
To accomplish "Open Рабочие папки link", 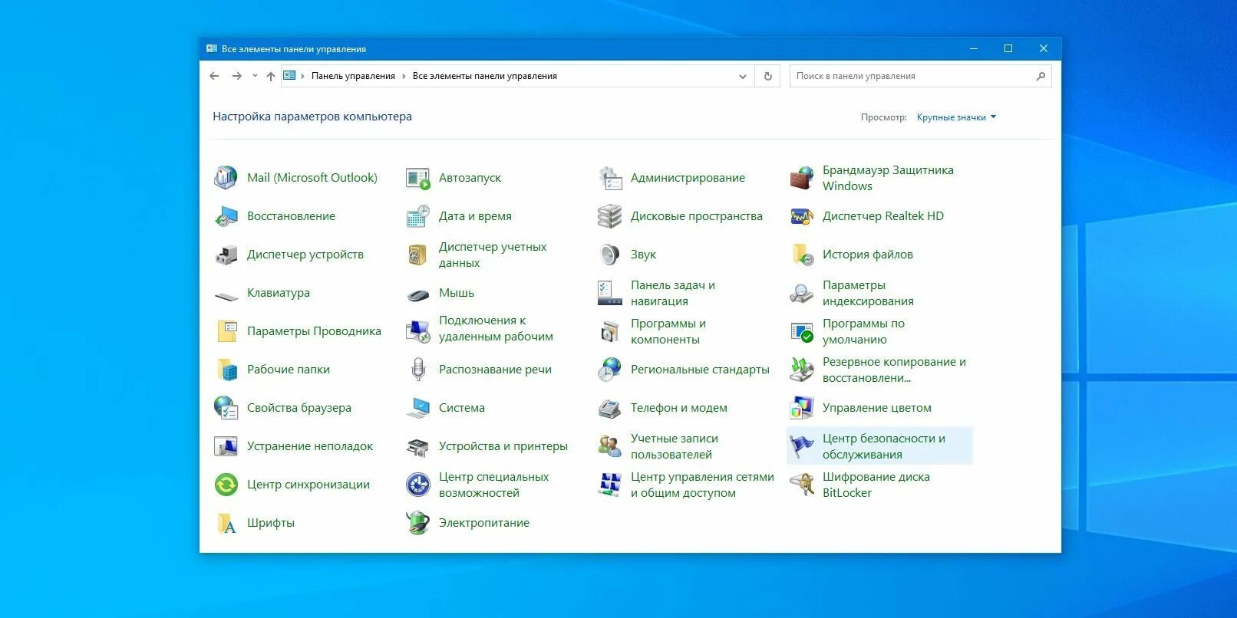I will pyautogui.click(x=289, y=370).
